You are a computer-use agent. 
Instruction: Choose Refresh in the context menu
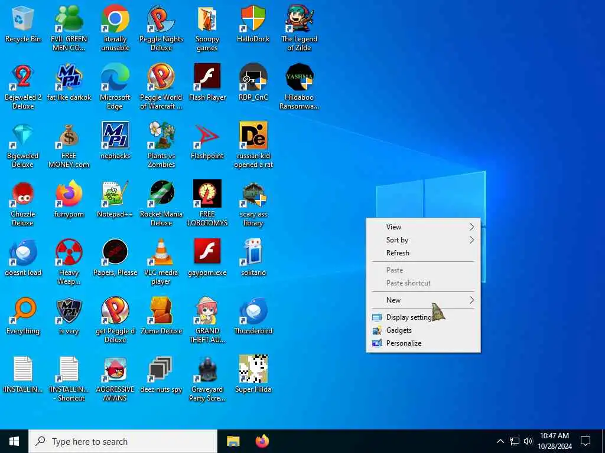(423, 253)
